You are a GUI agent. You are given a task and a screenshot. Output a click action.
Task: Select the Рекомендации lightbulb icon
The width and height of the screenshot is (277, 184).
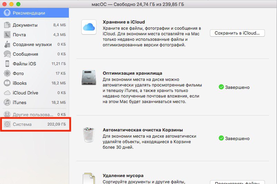[7, 13]
